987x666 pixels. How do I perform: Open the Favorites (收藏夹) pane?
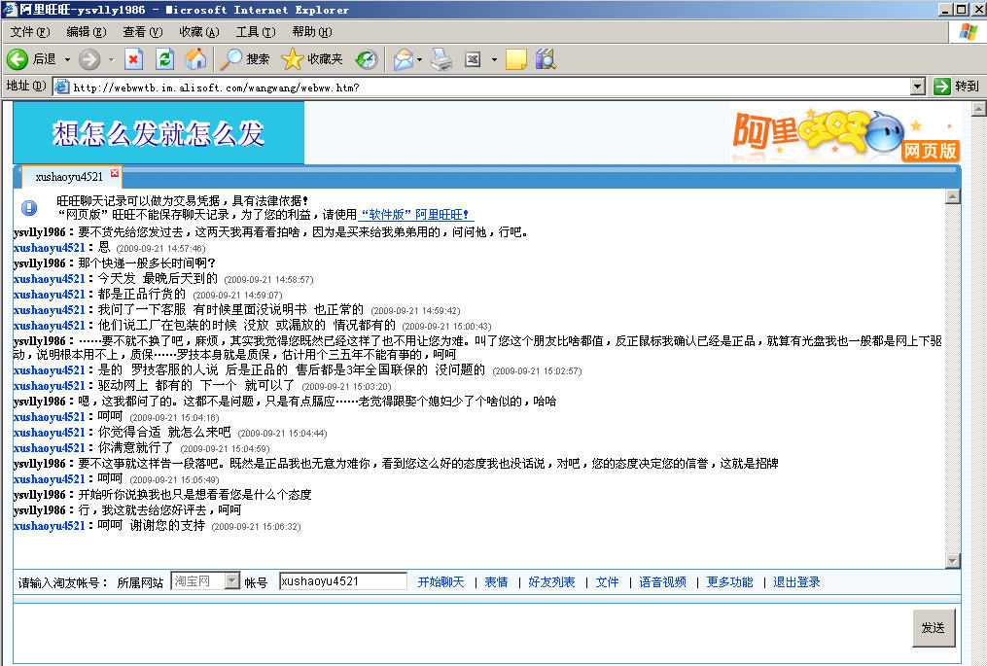click(x=312, y=59)
